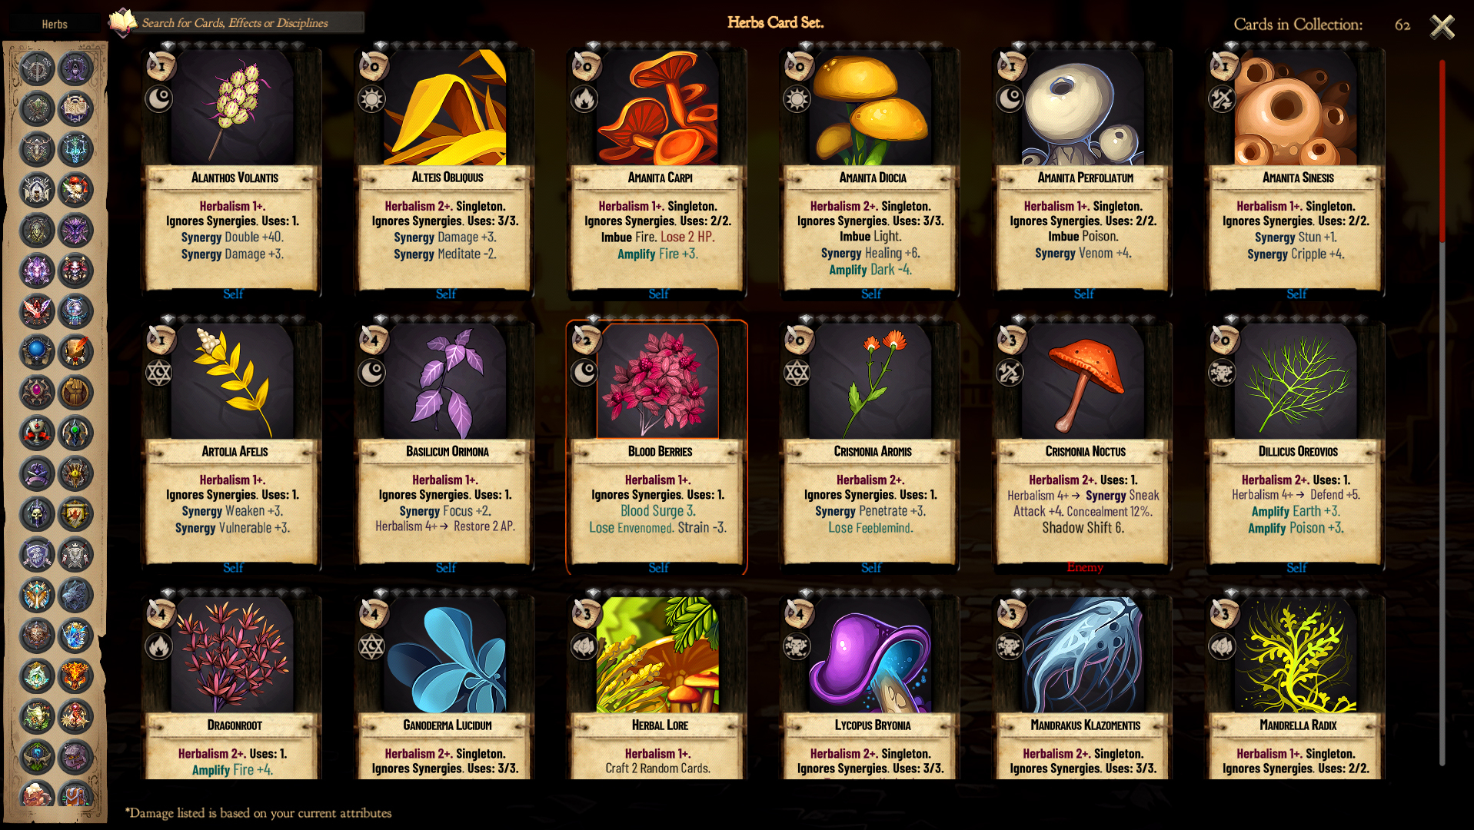Click the Herbs Card Set title
The image size is (1474, 830).
[x=775, y=22]
